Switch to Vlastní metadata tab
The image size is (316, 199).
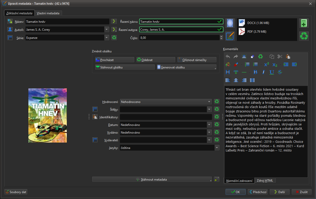(x=48, y=13)
